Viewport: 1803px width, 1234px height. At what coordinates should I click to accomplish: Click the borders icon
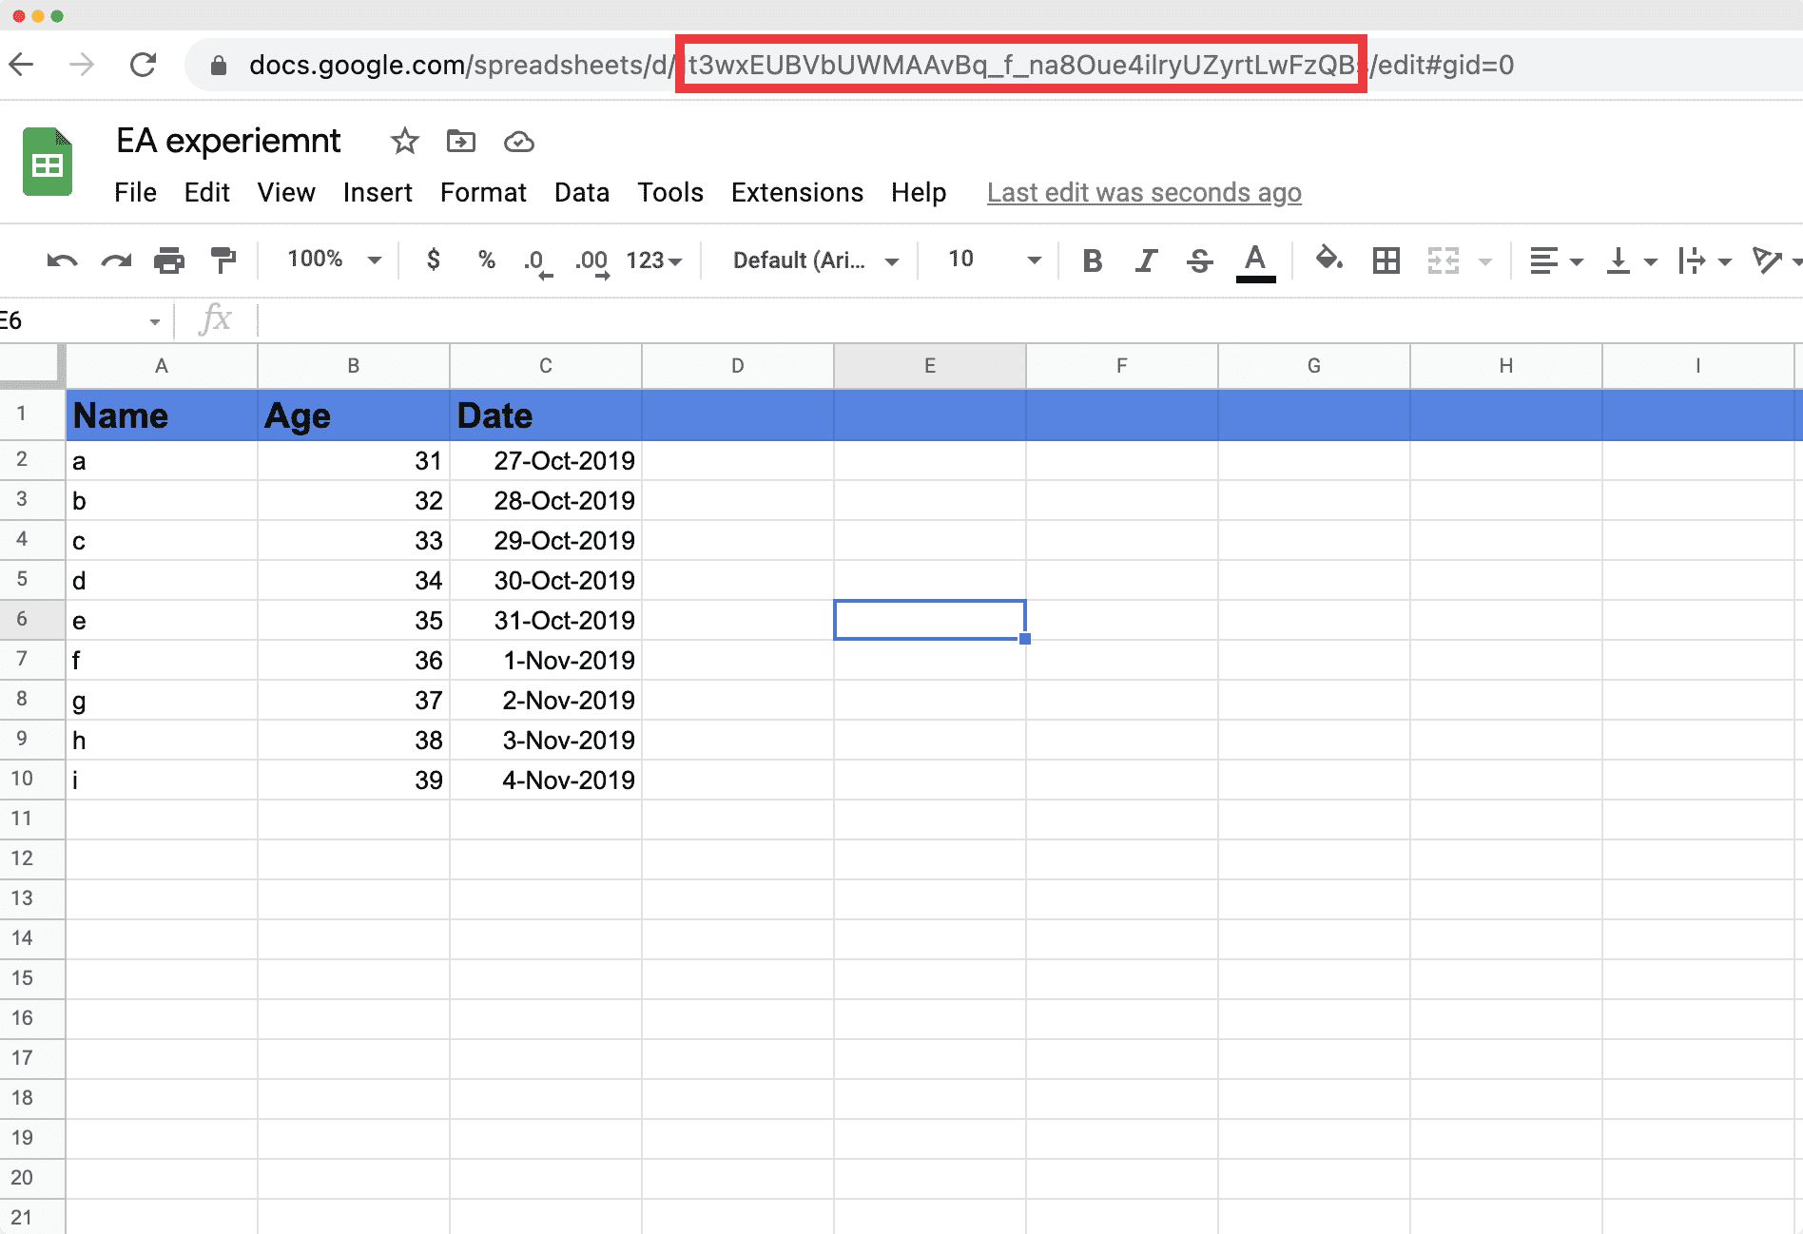[1386, 260]
